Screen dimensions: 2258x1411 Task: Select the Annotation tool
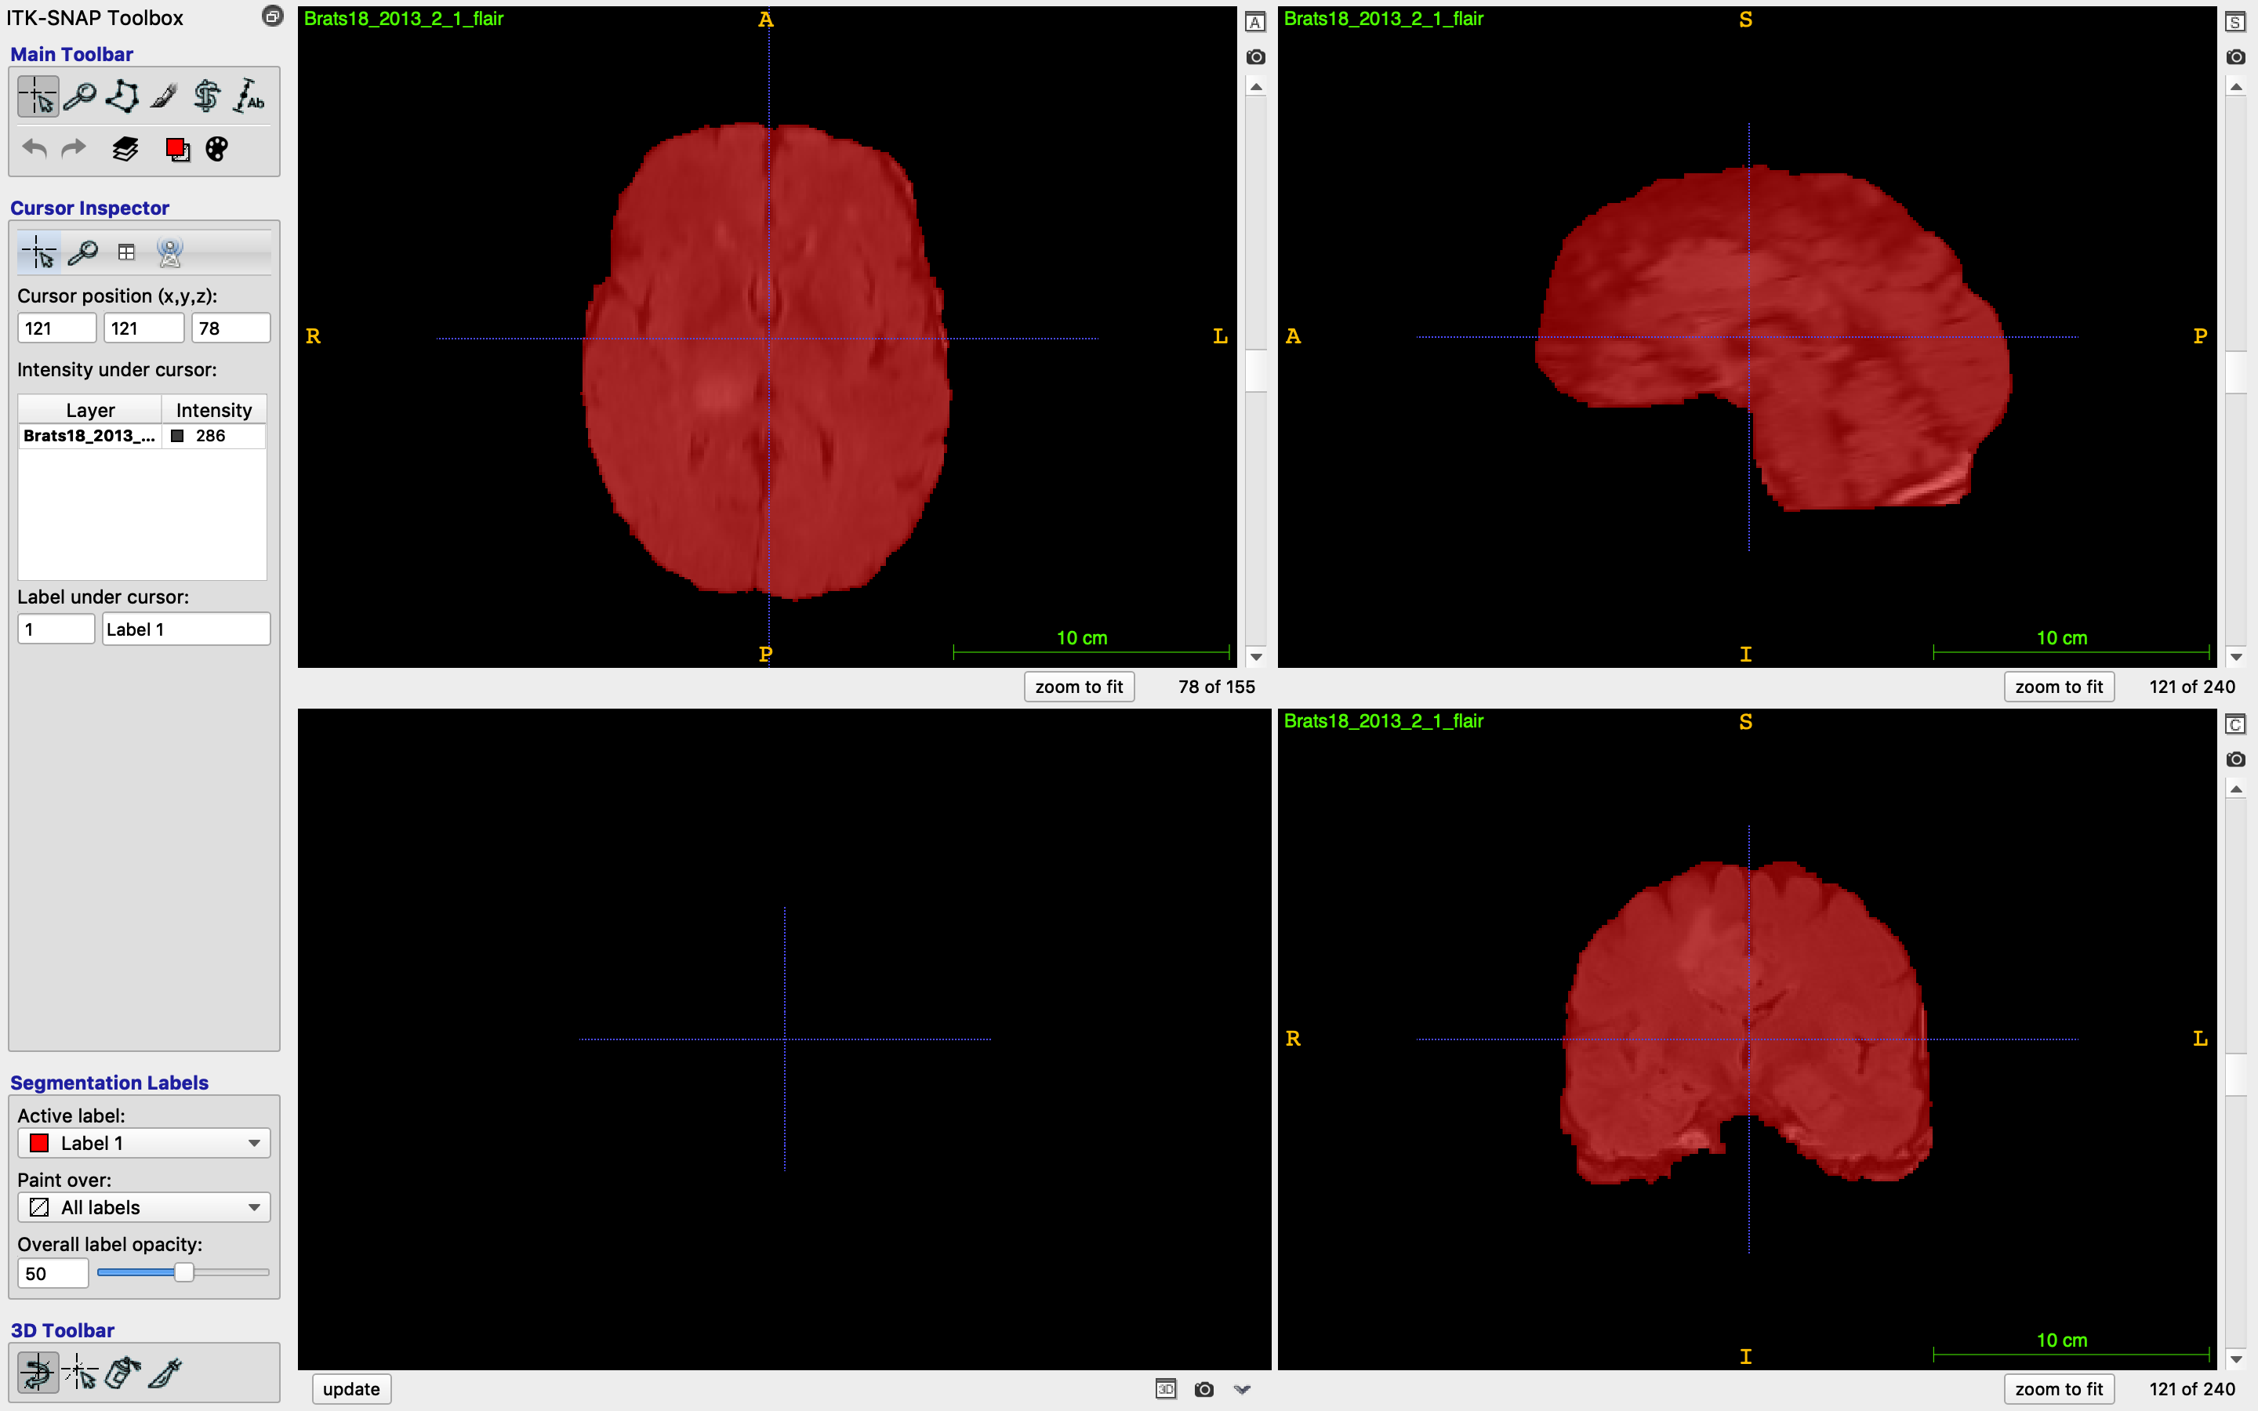pos(249,96)
